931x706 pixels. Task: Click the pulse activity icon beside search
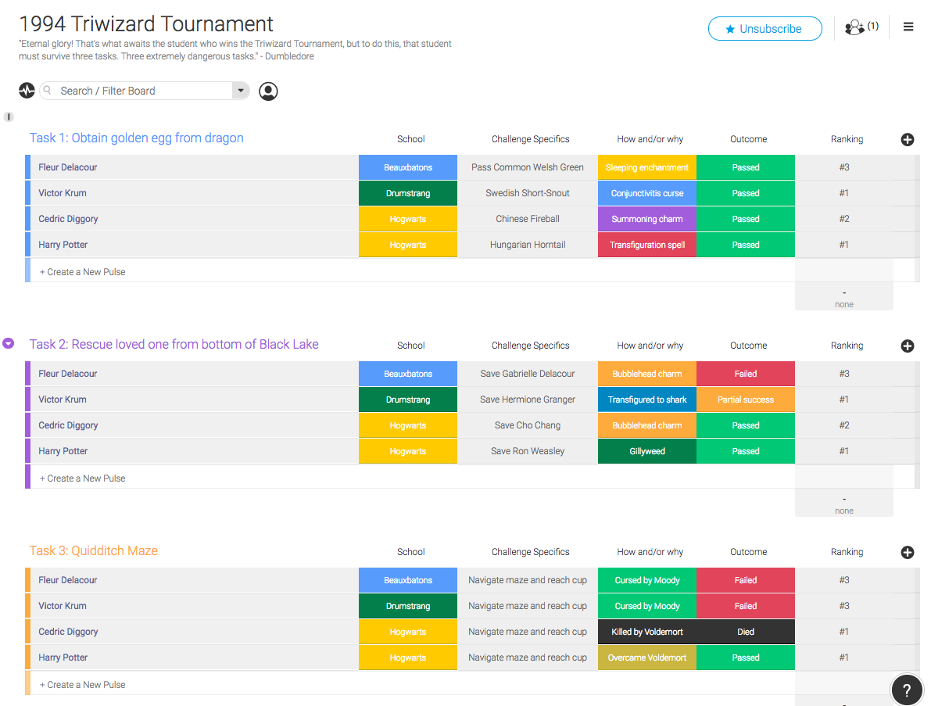pyautogui.click(x=27, y=91)
